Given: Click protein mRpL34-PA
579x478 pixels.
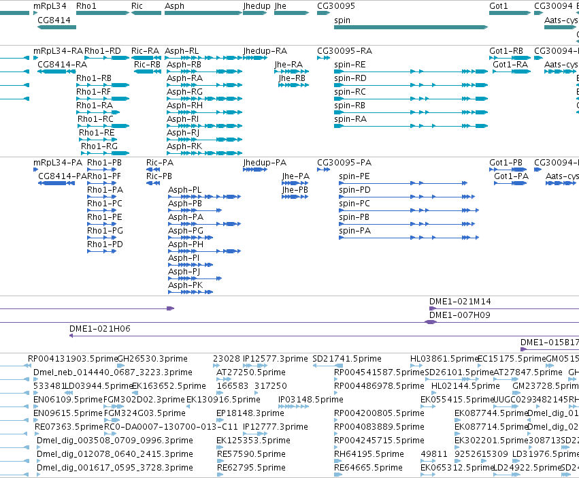Looking at the screenshot, I should click(35, 170).
